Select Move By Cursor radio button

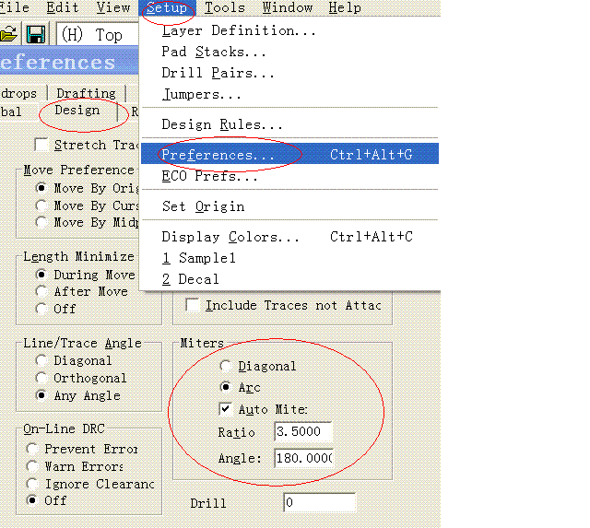pyautogui.click(x=41, y=205)
